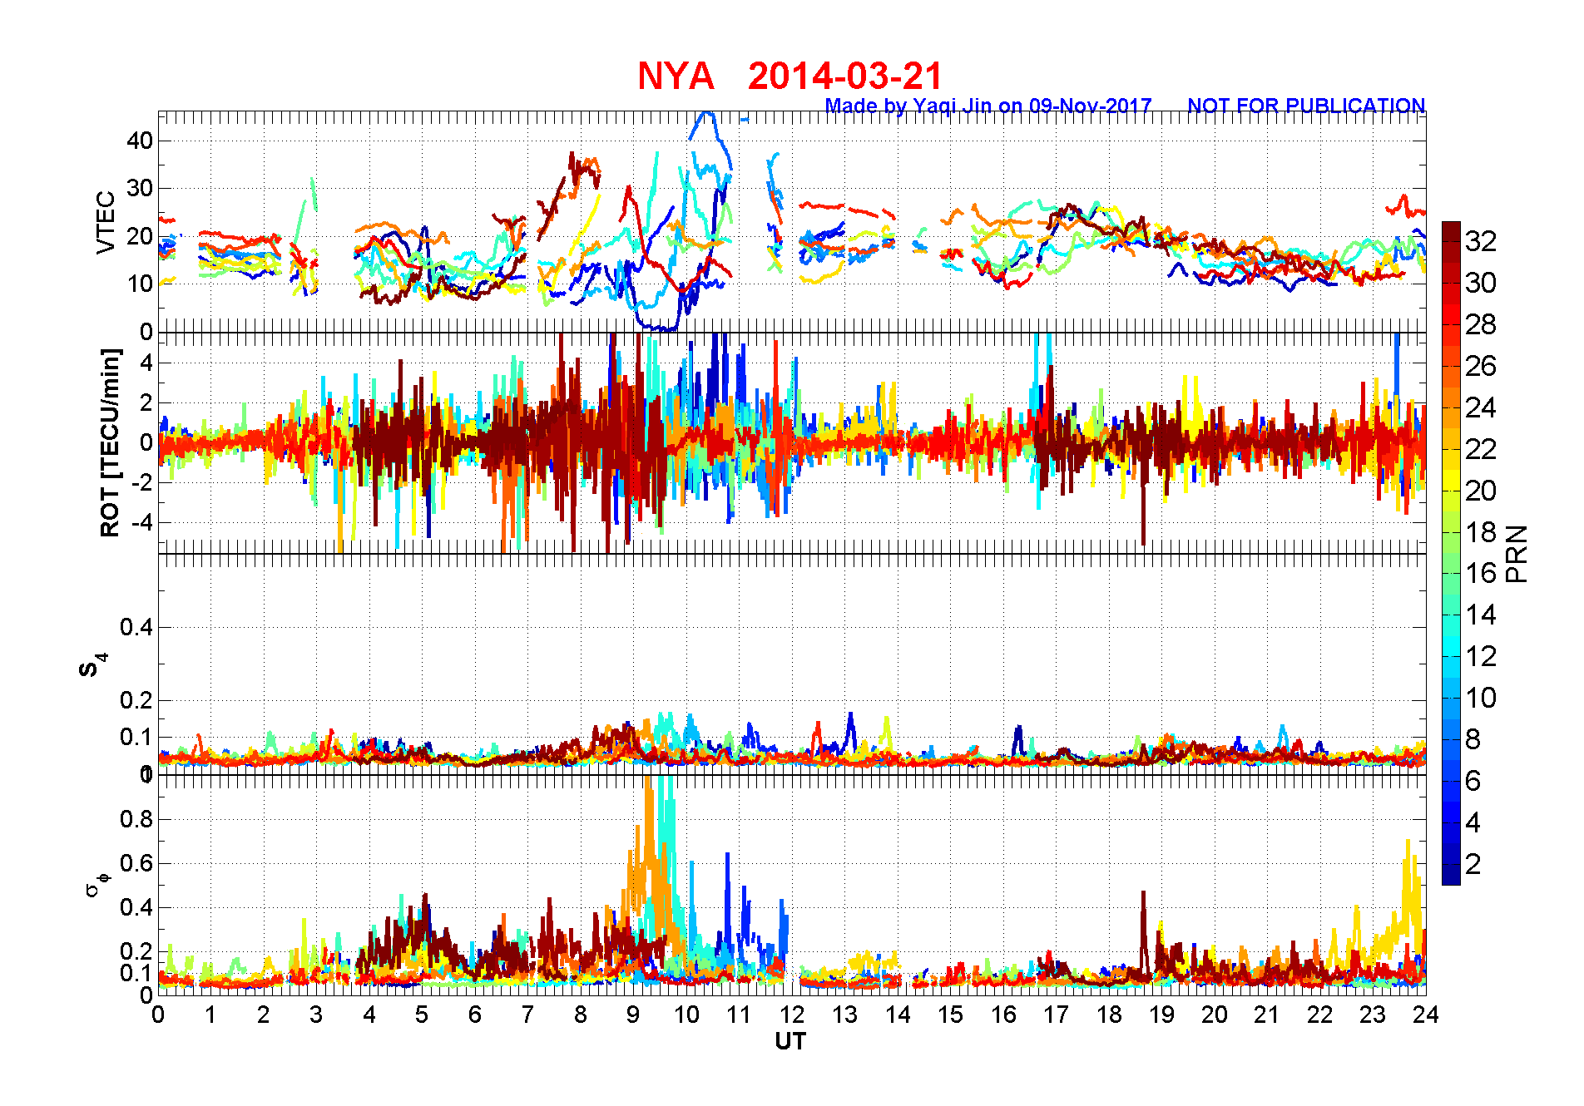Click x-axis tick label 24
This screenshot has height=1106, width=1584.
[x=1426, y=1015]
